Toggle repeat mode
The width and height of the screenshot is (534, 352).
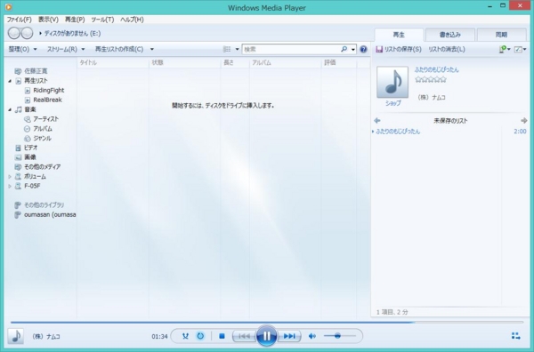coord(200,336)
